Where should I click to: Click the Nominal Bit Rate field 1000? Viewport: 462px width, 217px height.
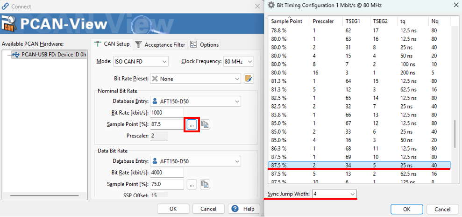(x=167, y=113)
